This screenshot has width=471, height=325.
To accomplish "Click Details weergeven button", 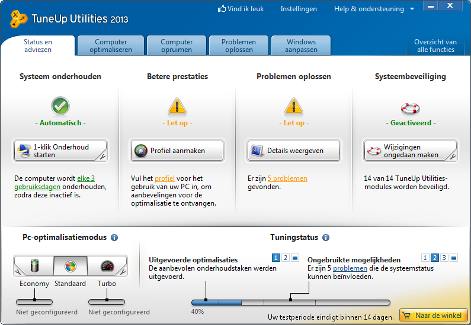I will coord(294,151).
